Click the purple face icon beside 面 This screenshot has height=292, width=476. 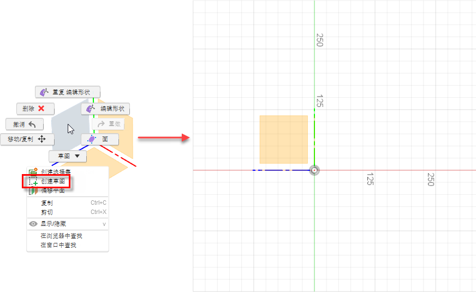pos(91,139)
